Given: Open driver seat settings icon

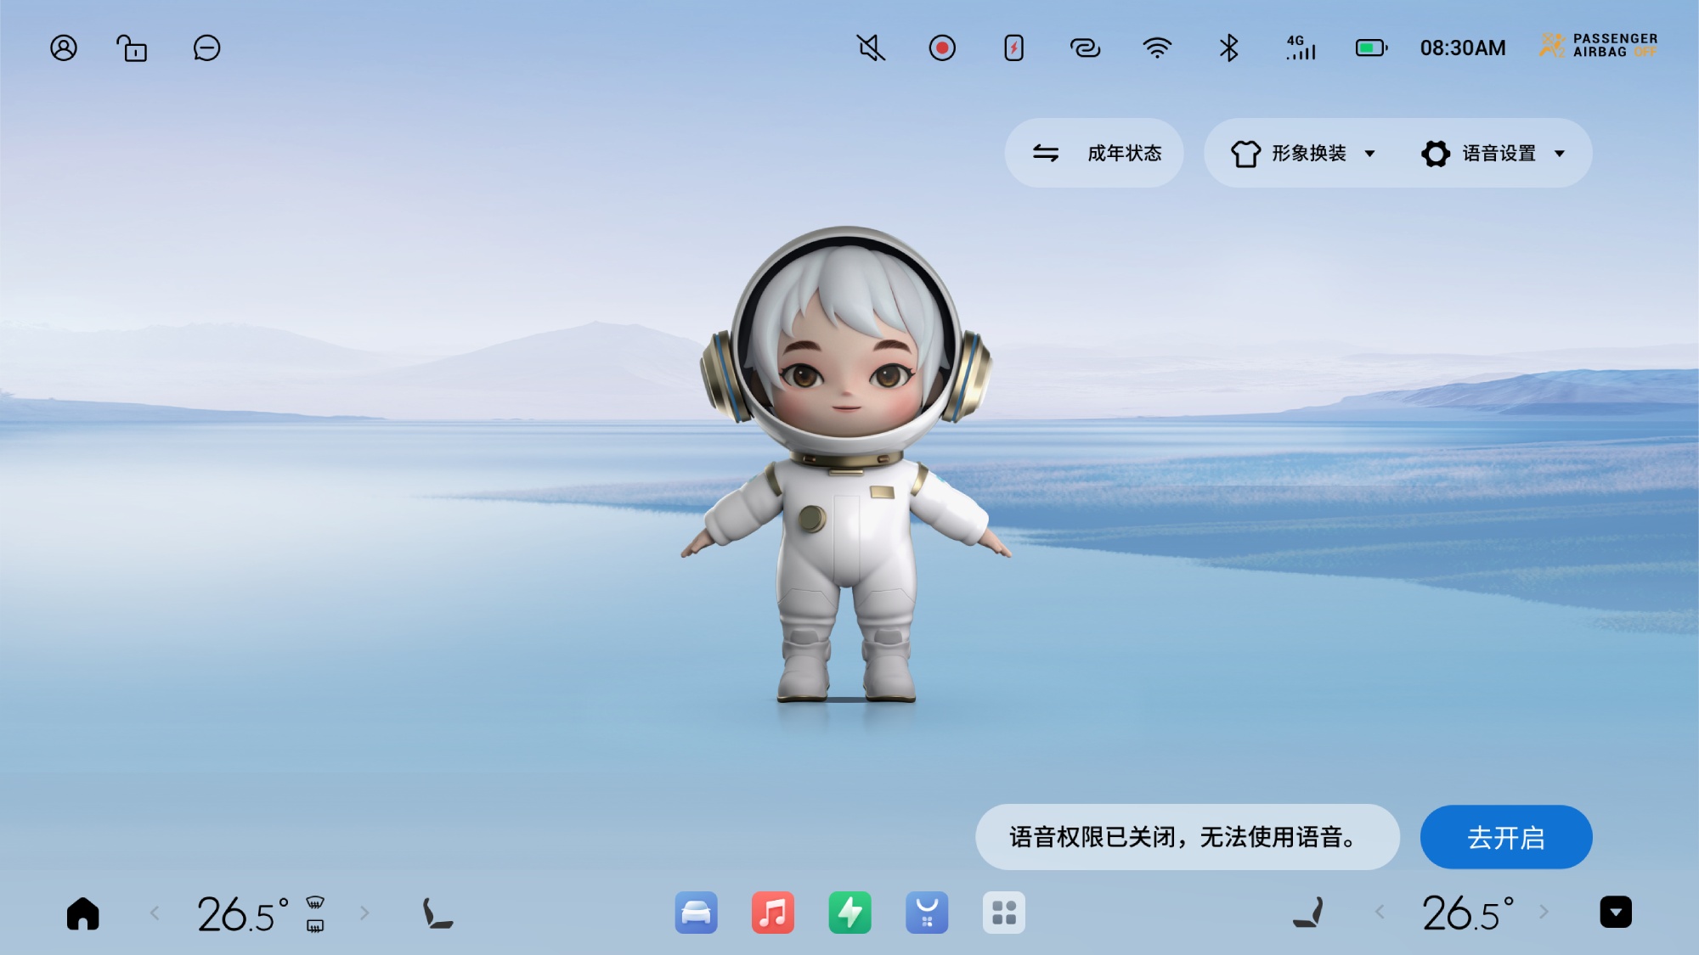Looking at the screenshot, I should [x=437, y=914].
